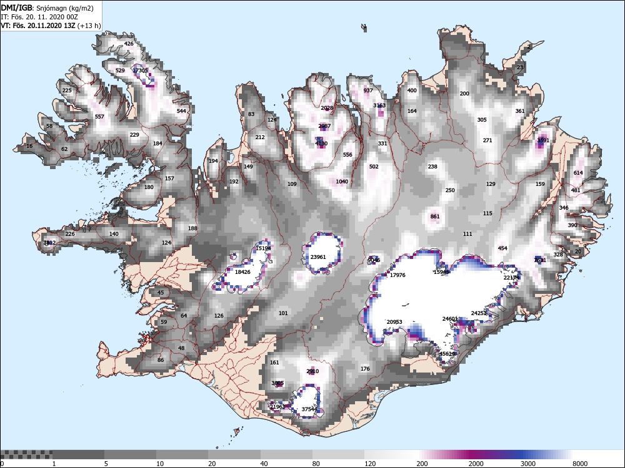Click the snow value '937'

click(x=368, y=90)
